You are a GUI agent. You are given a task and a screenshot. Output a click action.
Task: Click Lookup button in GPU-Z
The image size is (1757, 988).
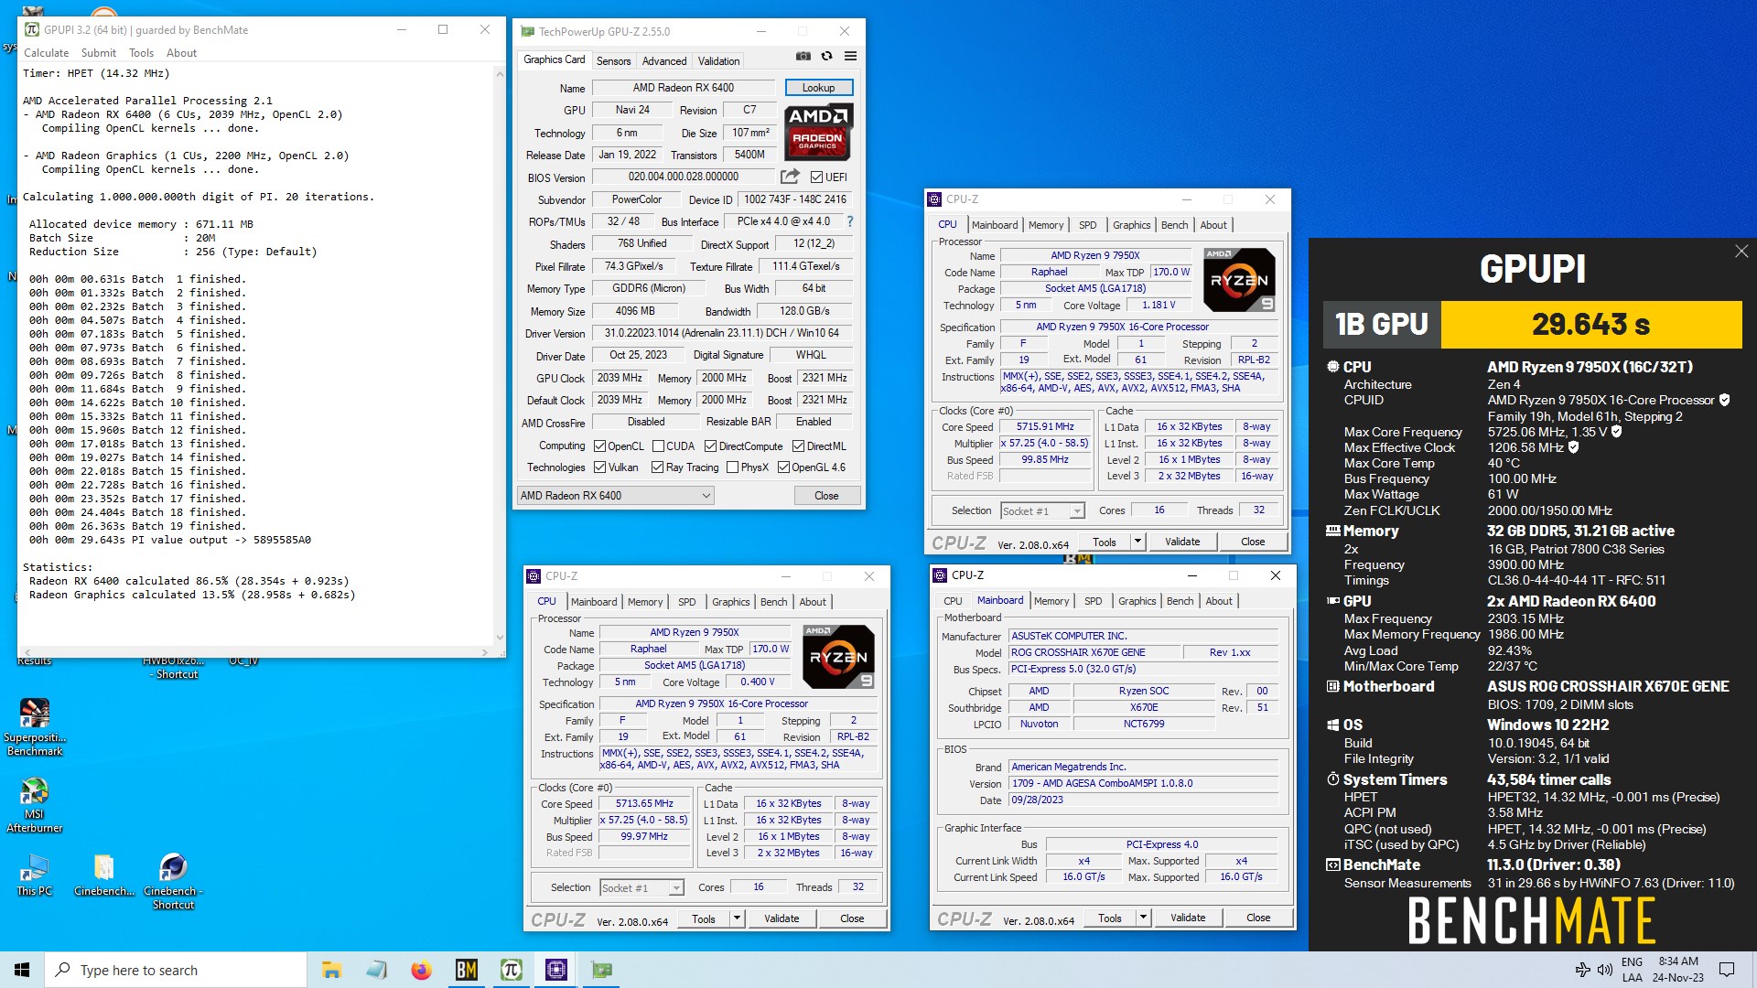click(819, 88)
